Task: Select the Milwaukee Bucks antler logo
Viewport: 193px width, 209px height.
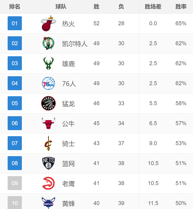Action: (x=48, y=63)
